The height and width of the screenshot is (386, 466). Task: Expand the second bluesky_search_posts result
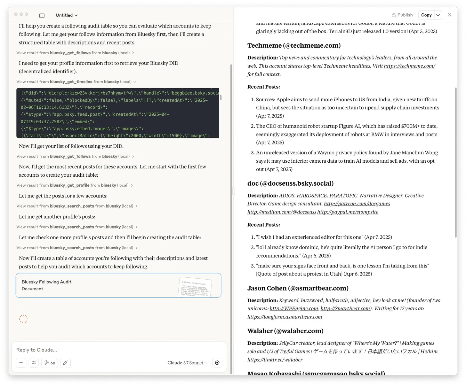(77, 227)
